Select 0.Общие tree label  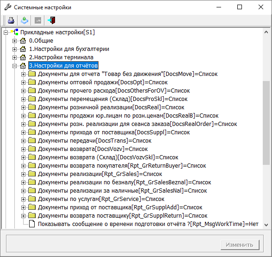point(41,41)
